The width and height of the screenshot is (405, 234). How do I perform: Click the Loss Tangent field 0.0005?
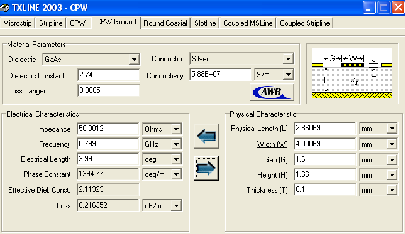coord(108,90)
